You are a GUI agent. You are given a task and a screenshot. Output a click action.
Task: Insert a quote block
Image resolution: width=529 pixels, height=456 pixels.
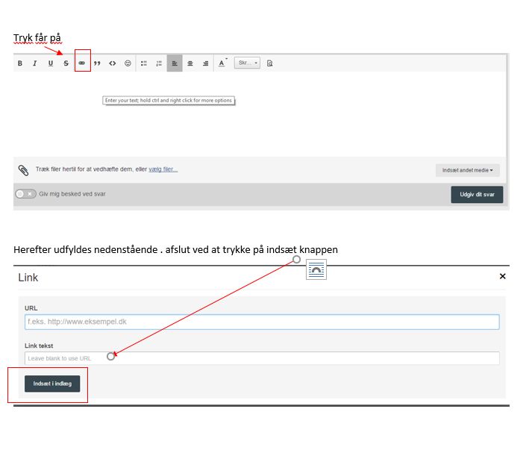coord(97,63)
